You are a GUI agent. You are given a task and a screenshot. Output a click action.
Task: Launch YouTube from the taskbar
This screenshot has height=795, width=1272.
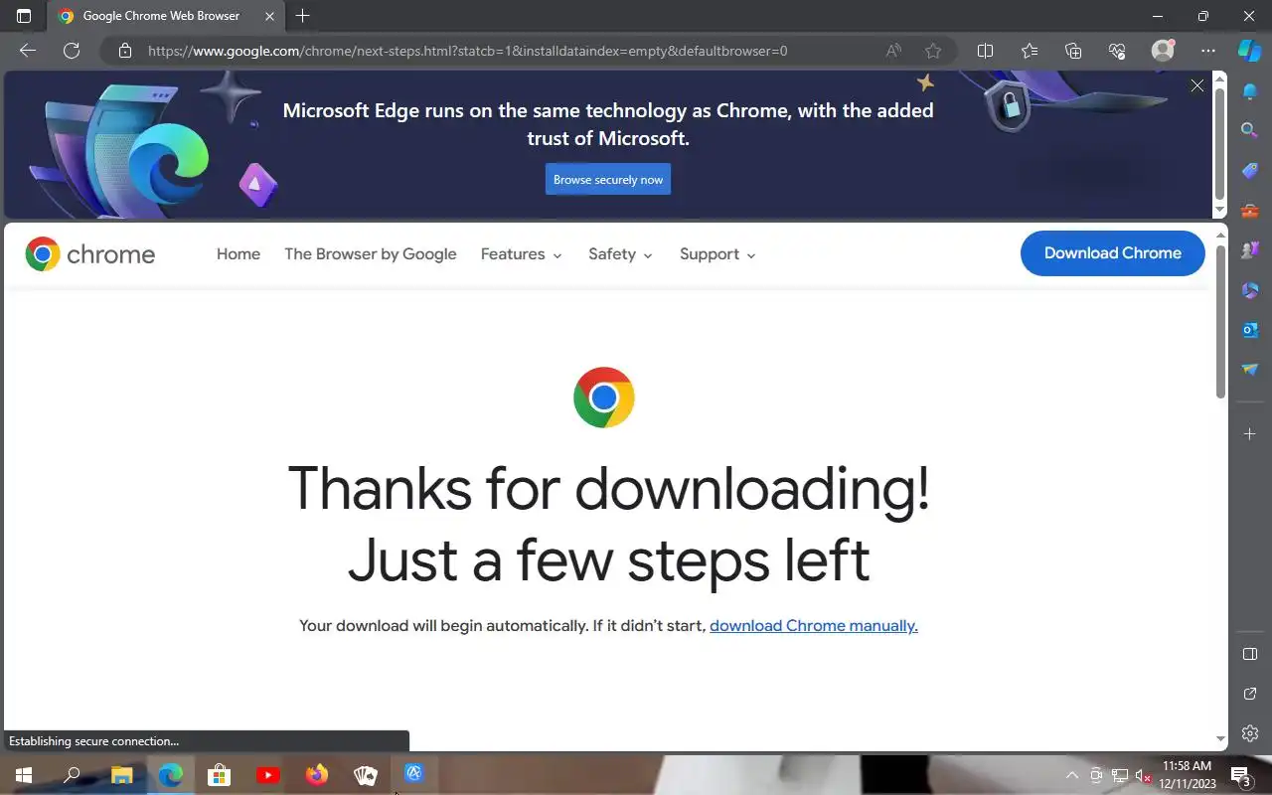267,775
